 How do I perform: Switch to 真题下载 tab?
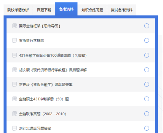(x=44, y=10)
